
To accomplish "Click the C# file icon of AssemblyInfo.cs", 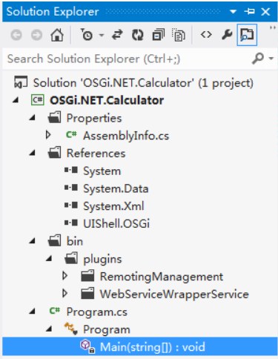I will tap(71, 135).
